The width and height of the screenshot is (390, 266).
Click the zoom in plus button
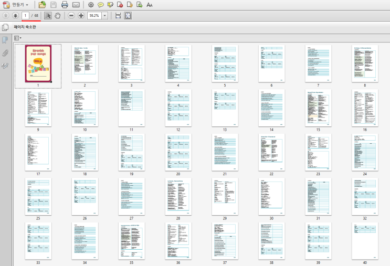tap(81, 15)
